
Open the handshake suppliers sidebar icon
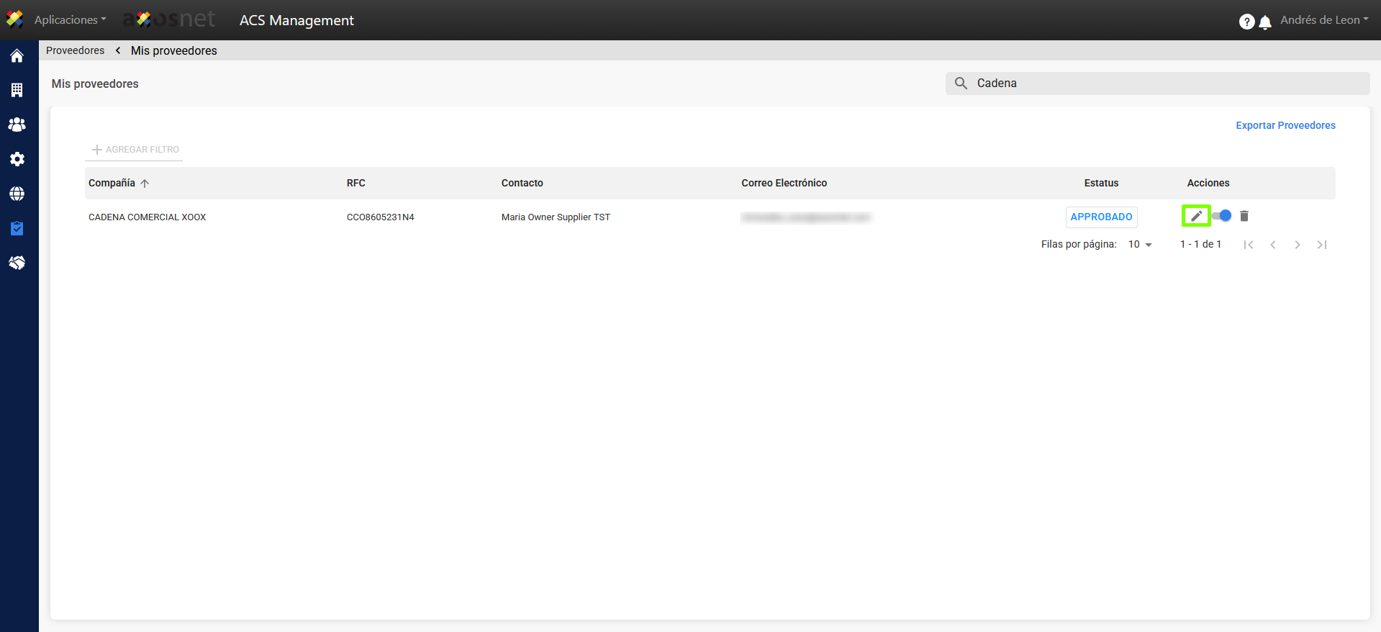[17, 263]
